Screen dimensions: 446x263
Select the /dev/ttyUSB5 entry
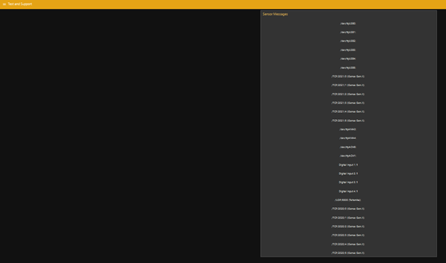(x=348, y=68)
